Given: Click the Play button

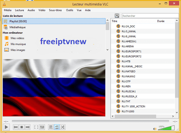Looking at the screenshot, I should (6, 127).
